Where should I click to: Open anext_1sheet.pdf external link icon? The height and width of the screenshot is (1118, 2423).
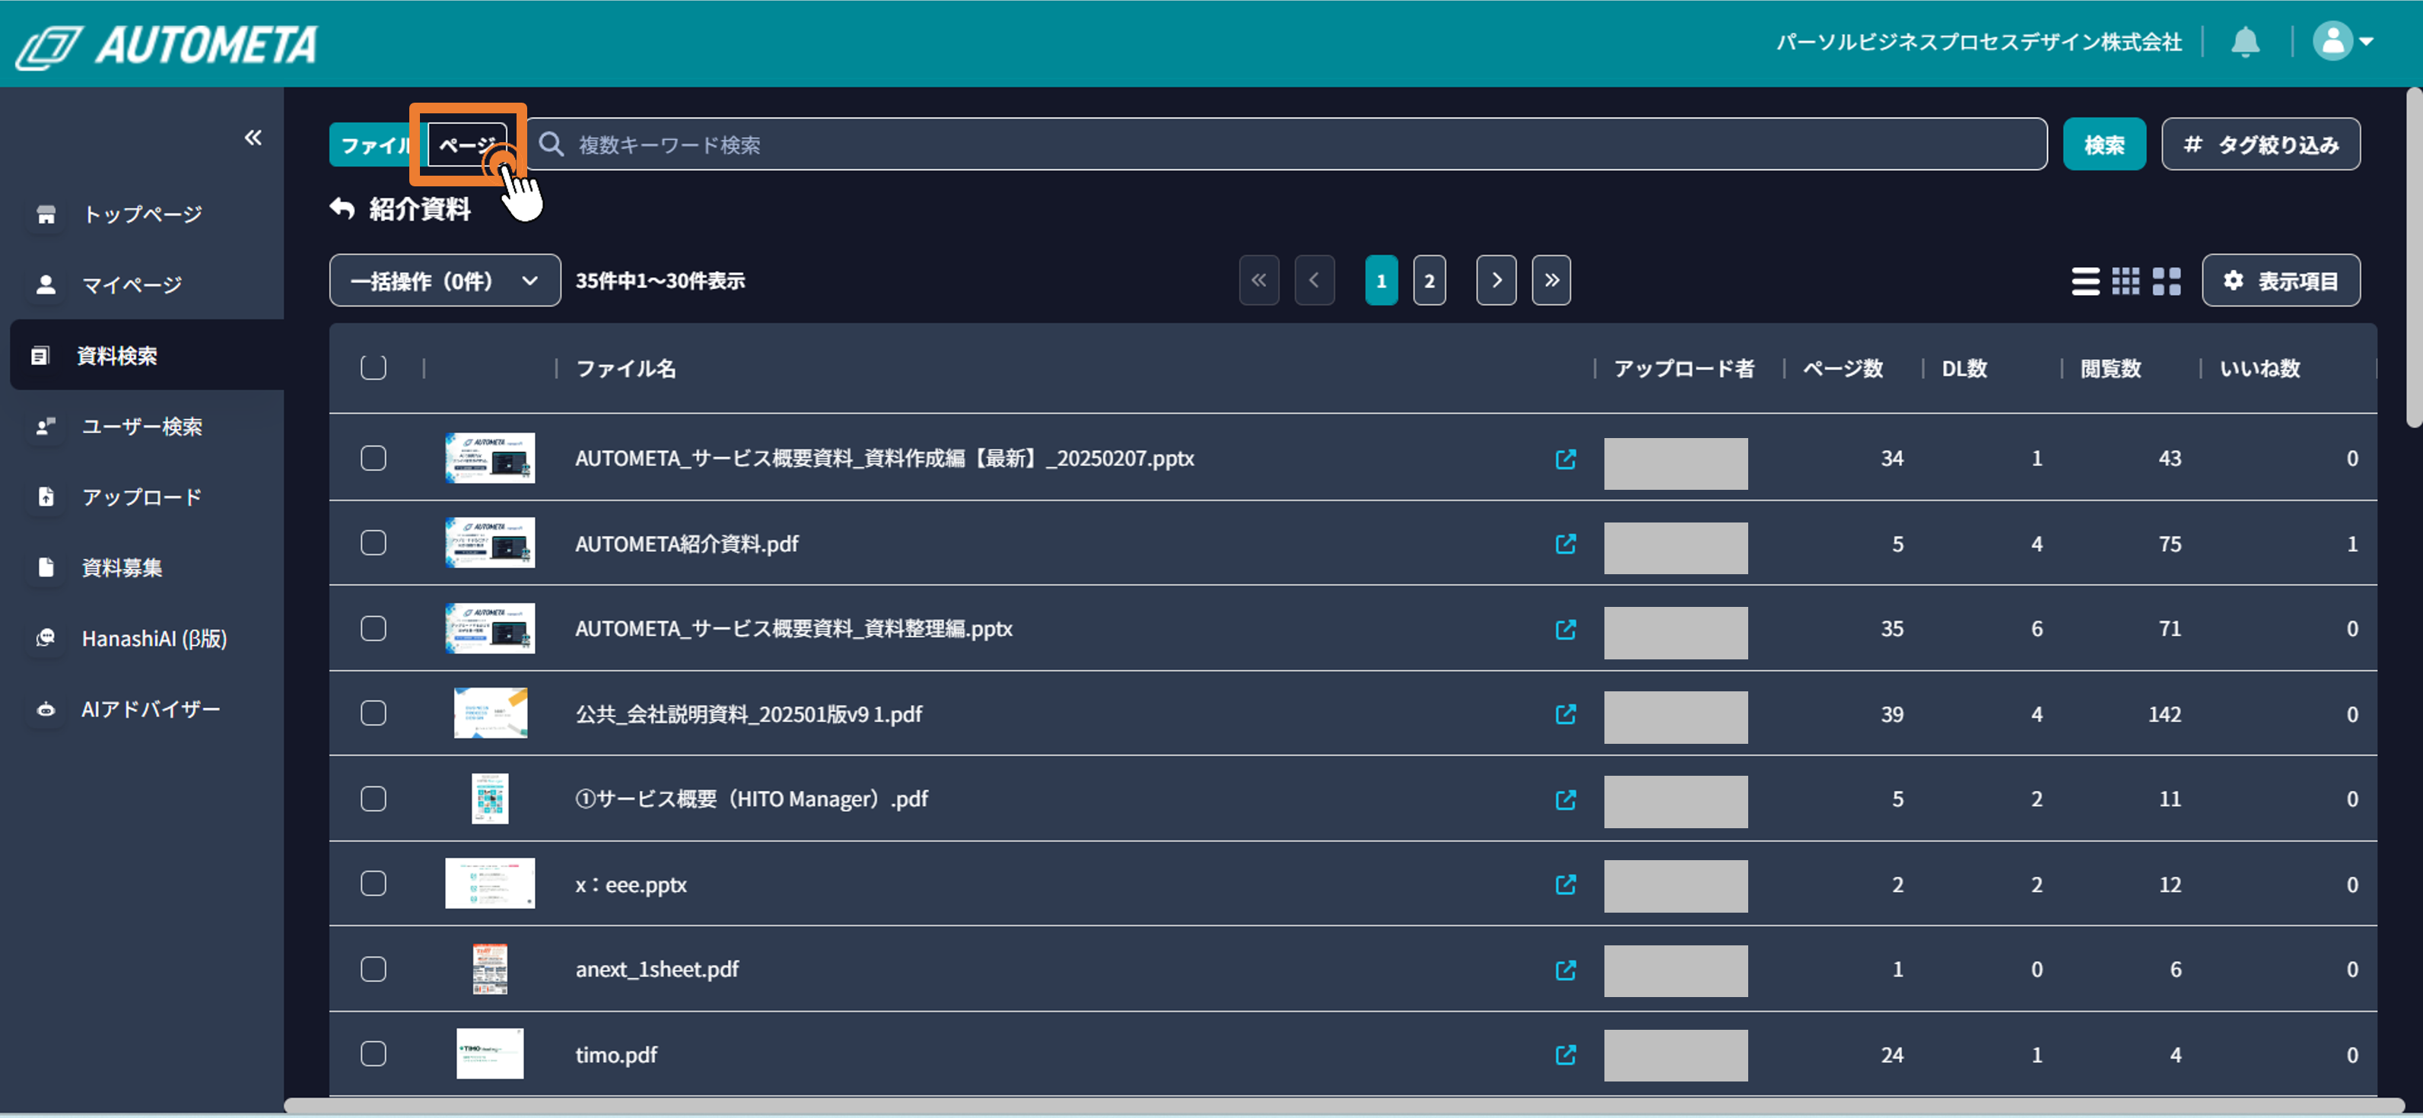[1565, 970]
